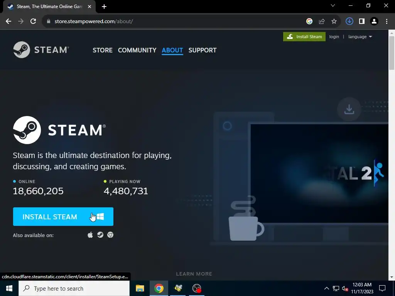Click the Chrome back arrow
The height and width of the screenshot is (296, 395).
[8, 22]
